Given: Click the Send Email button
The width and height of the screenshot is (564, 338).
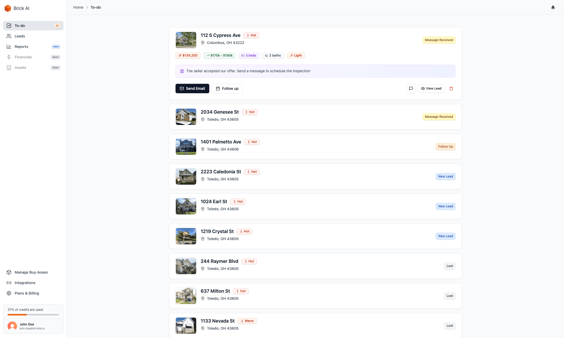Looking at the screenshot, I should (x=192, y=88).
